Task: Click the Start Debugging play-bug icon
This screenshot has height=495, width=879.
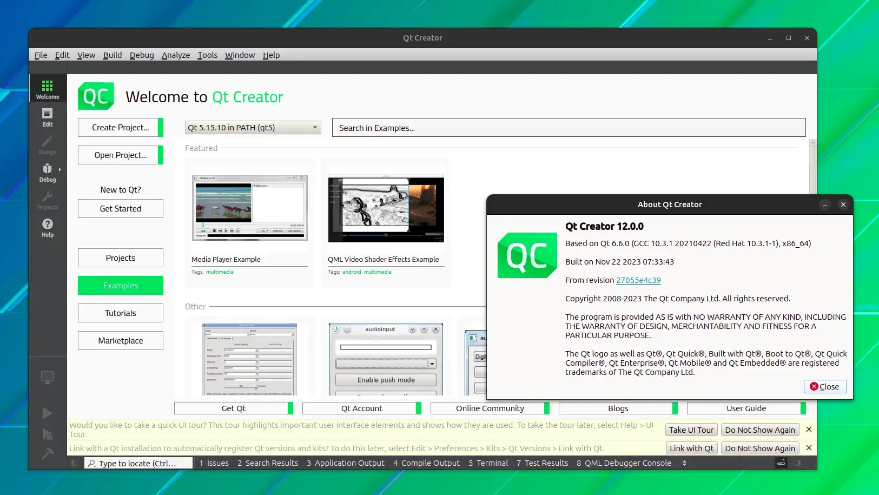Action: click(x=48, y=434)
